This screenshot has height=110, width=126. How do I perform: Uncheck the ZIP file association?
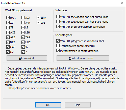point(8,23)
